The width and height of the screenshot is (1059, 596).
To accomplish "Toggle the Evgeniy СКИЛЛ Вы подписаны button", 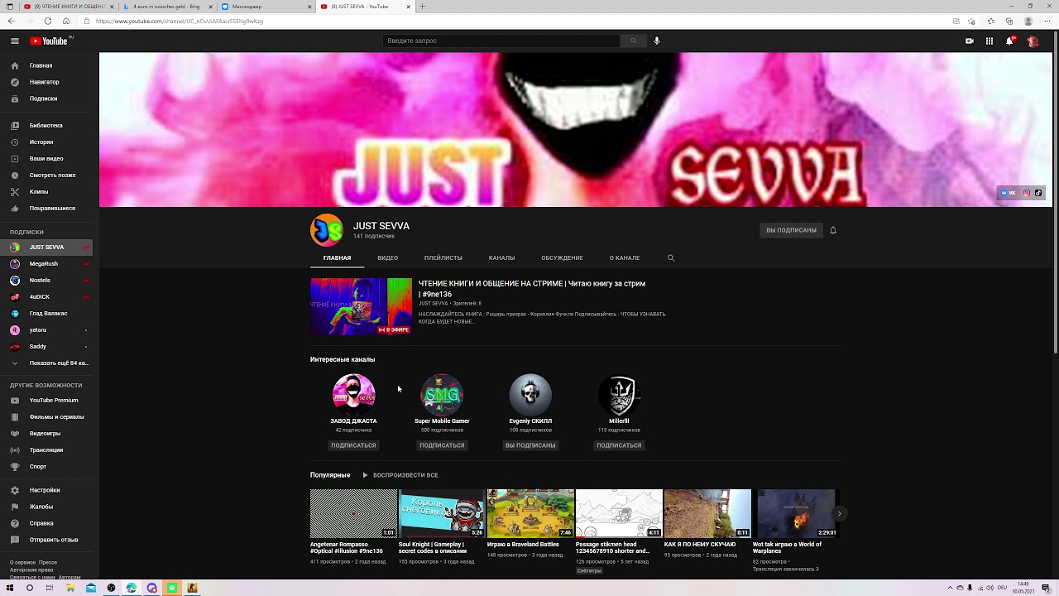I will [530, 445].
